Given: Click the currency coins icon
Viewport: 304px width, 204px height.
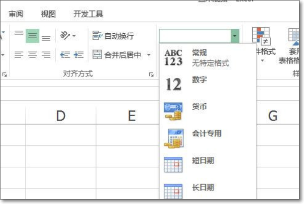Looking at the screenshot, I should point(173,111).
